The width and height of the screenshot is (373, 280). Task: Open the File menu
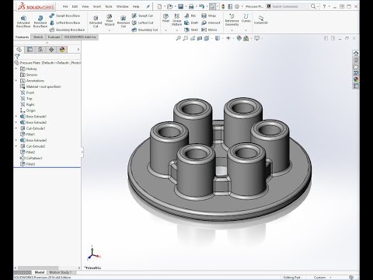point(65,6)
